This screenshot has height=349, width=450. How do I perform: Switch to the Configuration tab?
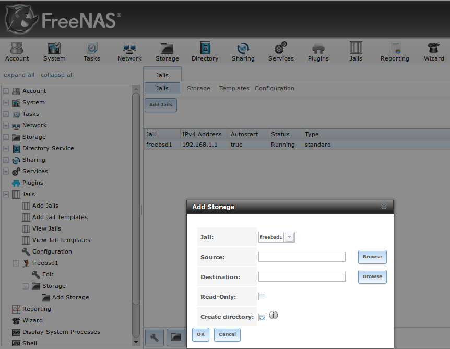pyautogui.click(x=274, y=89)
